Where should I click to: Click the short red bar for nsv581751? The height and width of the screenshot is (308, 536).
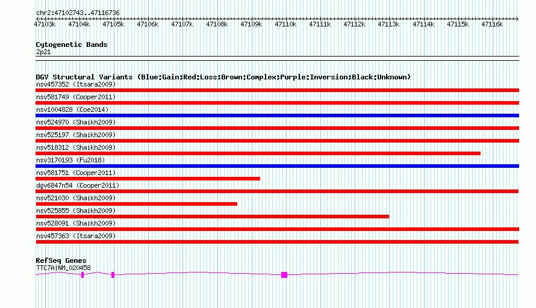[148, 179]
